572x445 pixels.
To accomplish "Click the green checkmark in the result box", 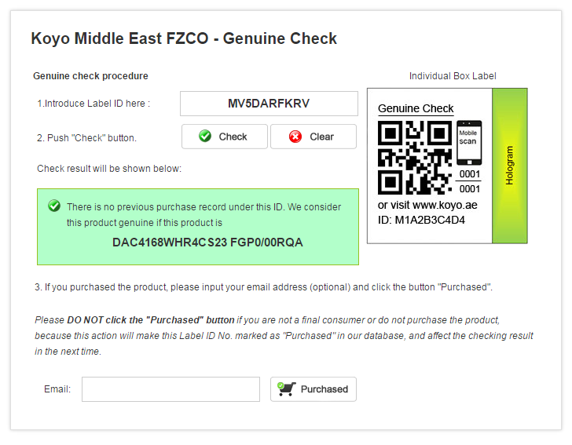I will pos(54,206).
